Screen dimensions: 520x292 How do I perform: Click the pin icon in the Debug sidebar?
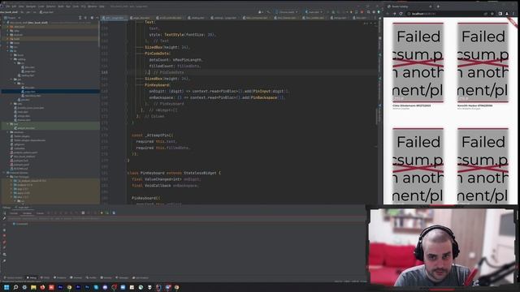coord(4,260)
